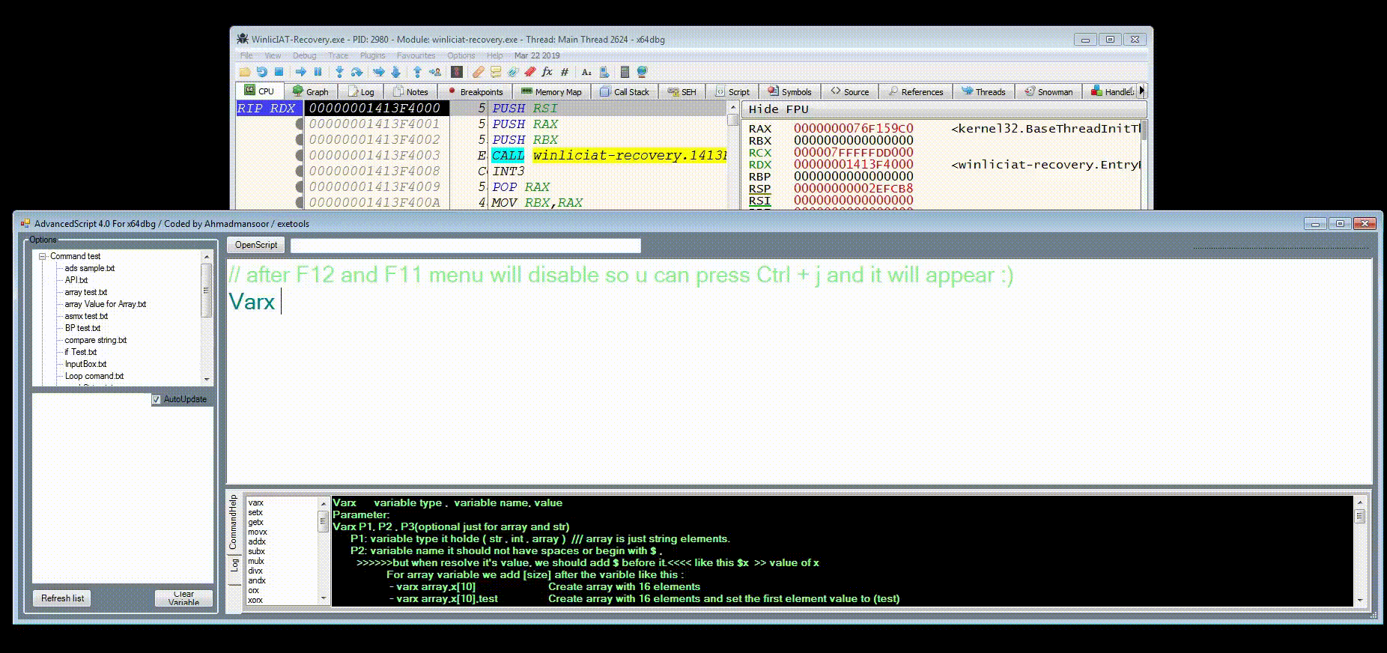This screenshot has width=1387, height=653.
Task: Open the Comments icon in x64dbg toolbar
Action: tap(495, 72)
